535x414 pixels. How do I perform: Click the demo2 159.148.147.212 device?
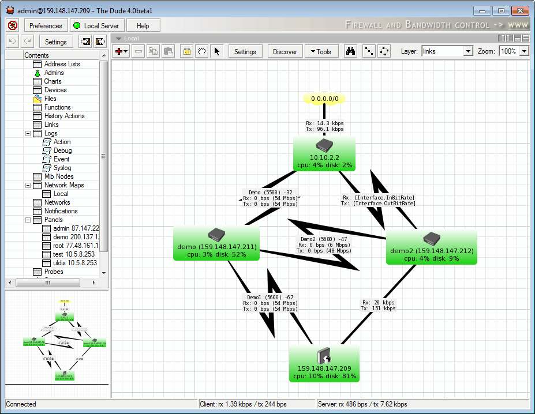coord(431,247)
